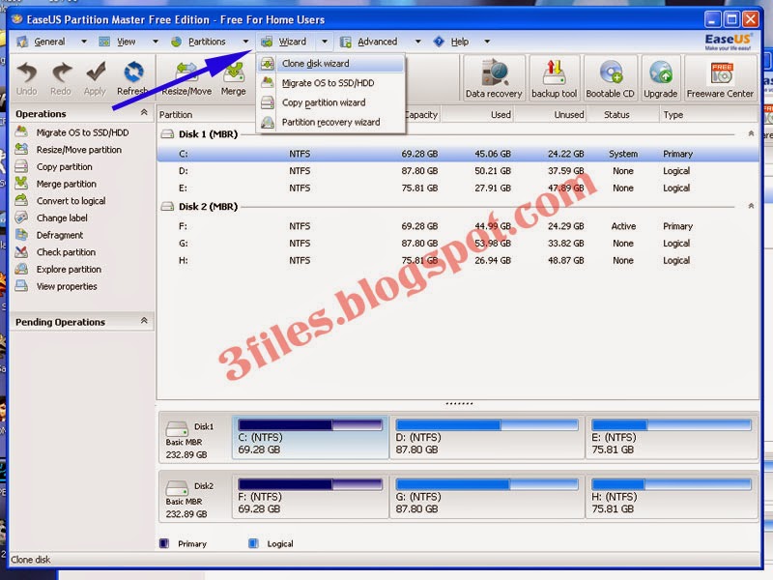Select the E: partition row
773x580 pixels.
click(458, 188)
